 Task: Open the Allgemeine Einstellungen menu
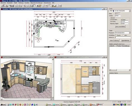(x=36, y=3)
